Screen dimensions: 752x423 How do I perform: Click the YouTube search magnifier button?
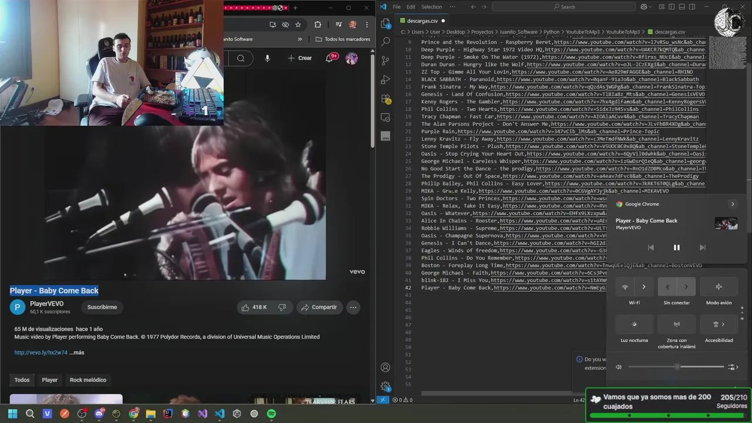coord(240,58)
